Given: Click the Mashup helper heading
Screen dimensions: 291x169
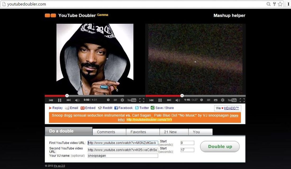Looking at the screenshot, I should 229,16.
